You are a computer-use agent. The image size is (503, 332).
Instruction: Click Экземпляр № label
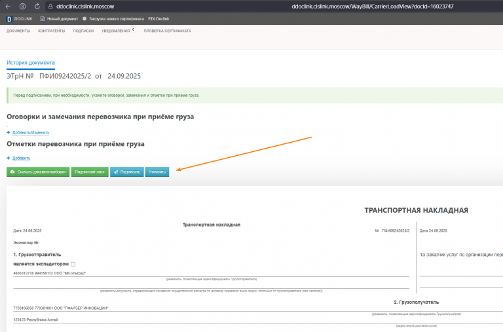tap(26, 243)
